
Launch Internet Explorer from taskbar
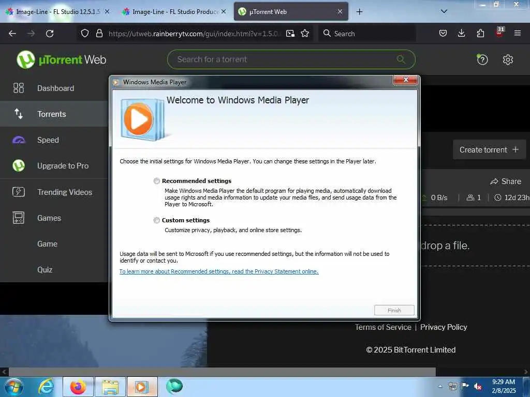tap(46, 387)
